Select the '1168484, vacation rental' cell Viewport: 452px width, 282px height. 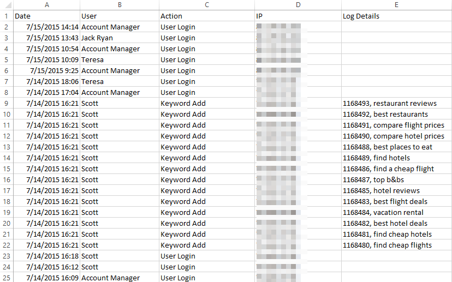383,212
